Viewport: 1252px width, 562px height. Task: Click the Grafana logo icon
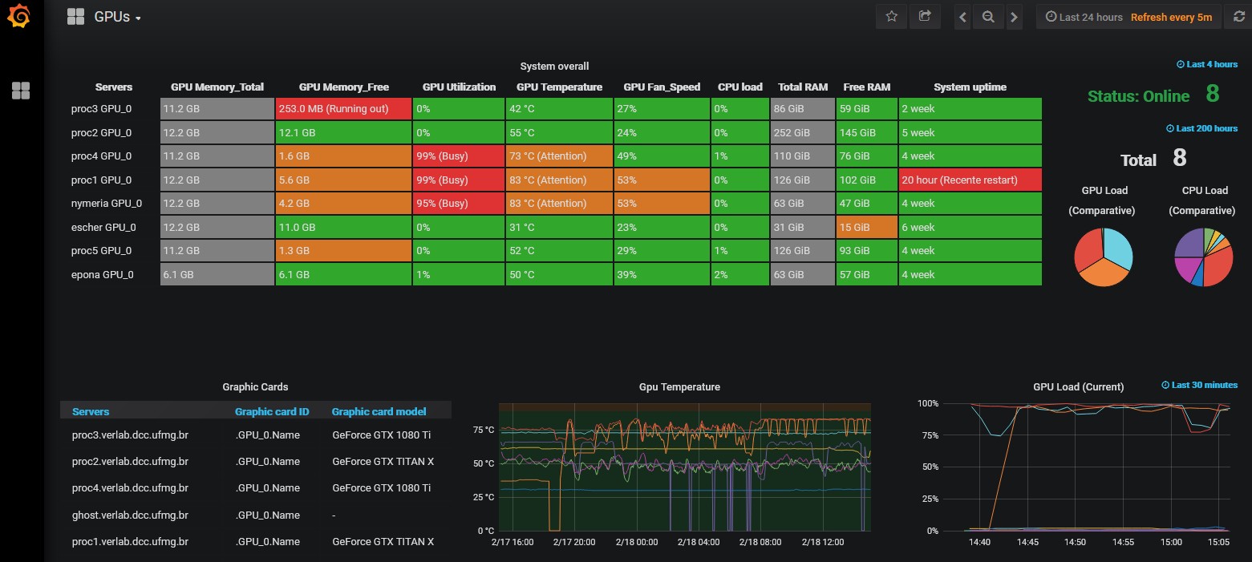pos(19,17)
